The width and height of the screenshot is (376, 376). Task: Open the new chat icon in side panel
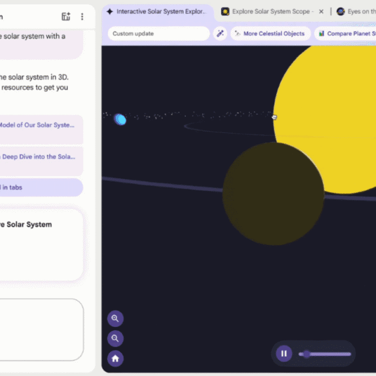pos(66,16)
